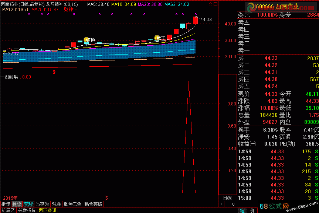This screenshot has width=319, height=213.
Task: Click the 流通 2.90亿 value
Action: [x=311, y=137]
